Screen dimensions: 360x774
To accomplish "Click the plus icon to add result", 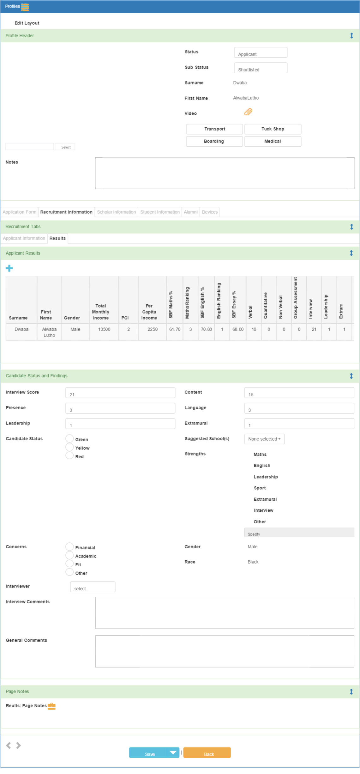I will pyautogui.click(x=9, y=268).
